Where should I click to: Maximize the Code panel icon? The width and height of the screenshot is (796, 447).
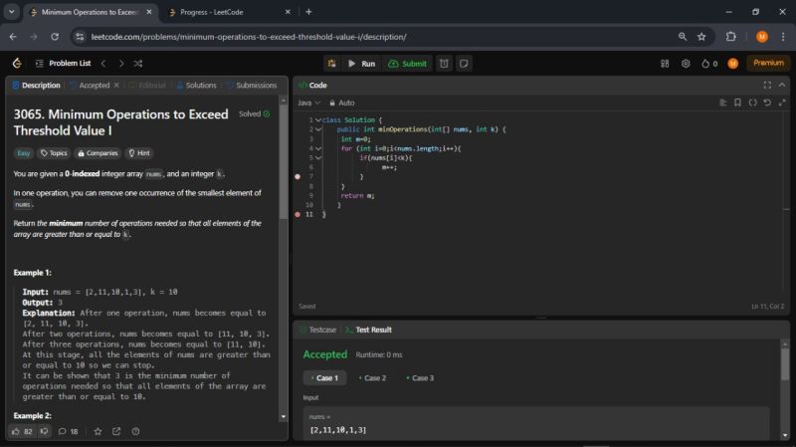click(767, 86)
